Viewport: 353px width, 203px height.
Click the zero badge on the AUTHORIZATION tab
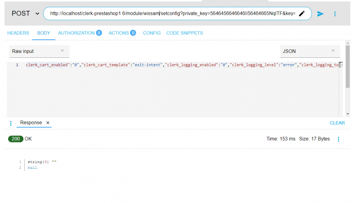click(x=99, y=33)
